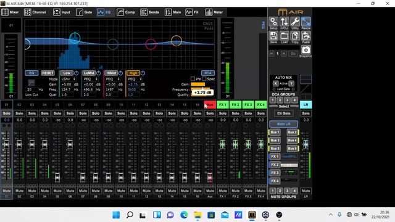
Task: Click the LR master fader
Action: pyautogui.click(x=306, y=144)
